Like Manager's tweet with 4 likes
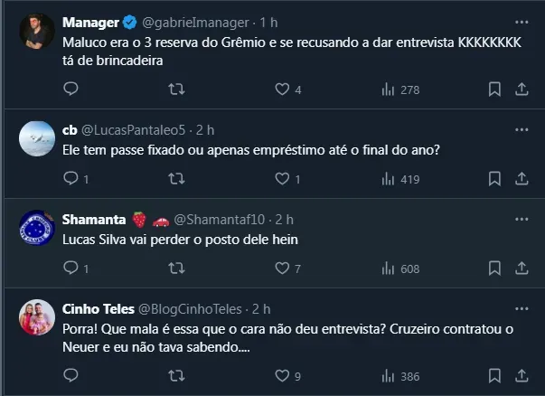The width and height of the screenshot is (545, 396). (282, 90)
